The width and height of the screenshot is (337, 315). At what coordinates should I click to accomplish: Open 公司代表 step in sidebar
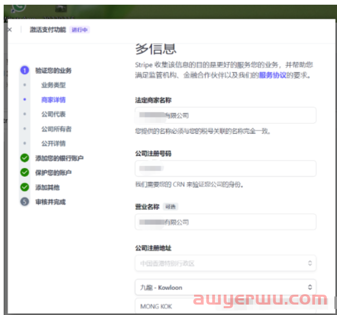pyautogui.click(x=53, y=114)
